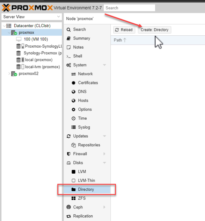Collapse the Datacenter tree node

tap(4, 26)
